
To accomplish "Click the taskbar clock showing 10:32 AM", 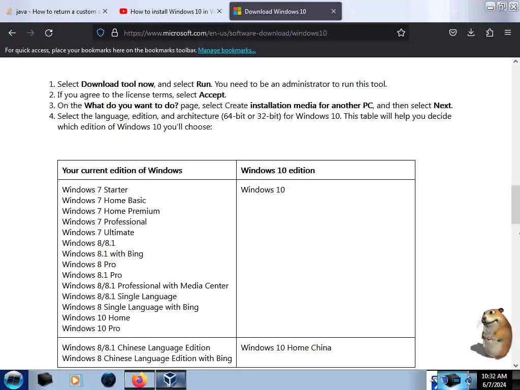I will click(x=494, y=380).
